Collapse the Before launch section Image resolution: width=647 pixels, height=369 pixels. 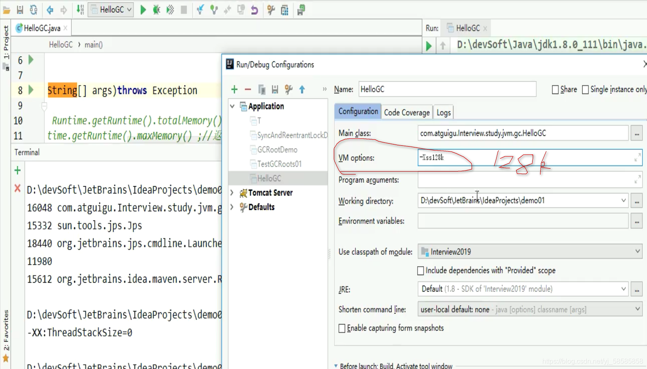tap(336, 366)
